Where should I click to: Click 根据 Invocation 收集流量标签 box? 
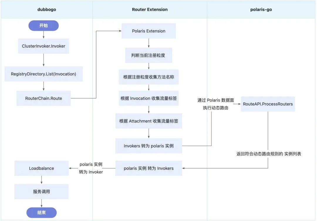pyautogui.click(x=149, y=98)
